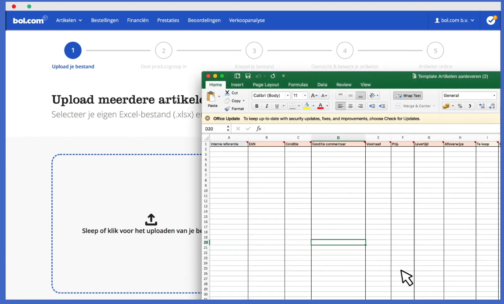504x304 pixels.
Task: Apply the yellow fill color bucket
Action: point(306,106)
